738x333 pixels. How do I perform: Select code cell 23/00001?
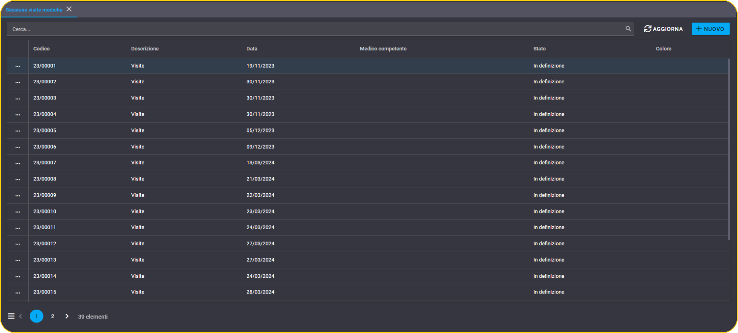pyautogui.click(x=45, y=66)
